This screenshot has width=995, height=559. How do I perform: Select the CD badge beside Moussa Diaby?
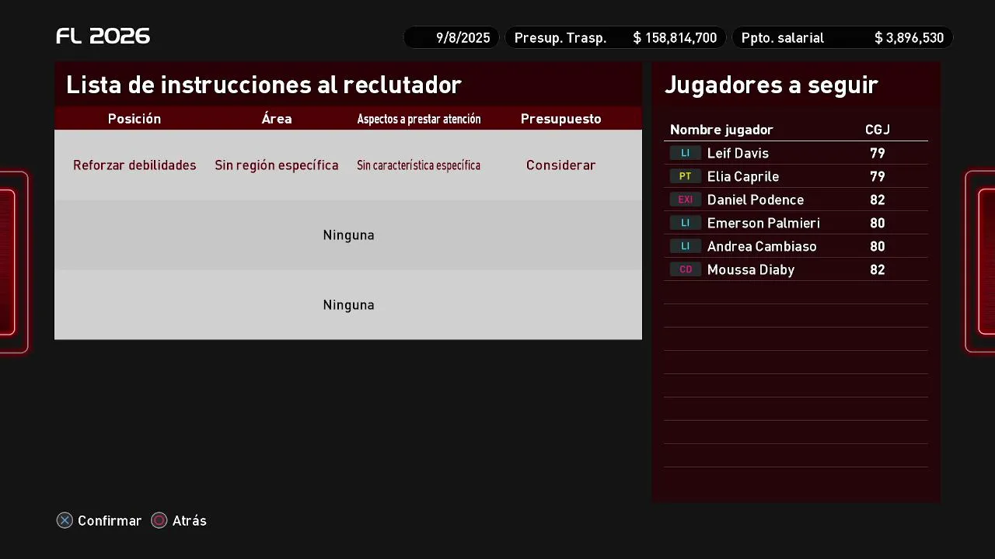pyautogui.click(x=685, y=269)
